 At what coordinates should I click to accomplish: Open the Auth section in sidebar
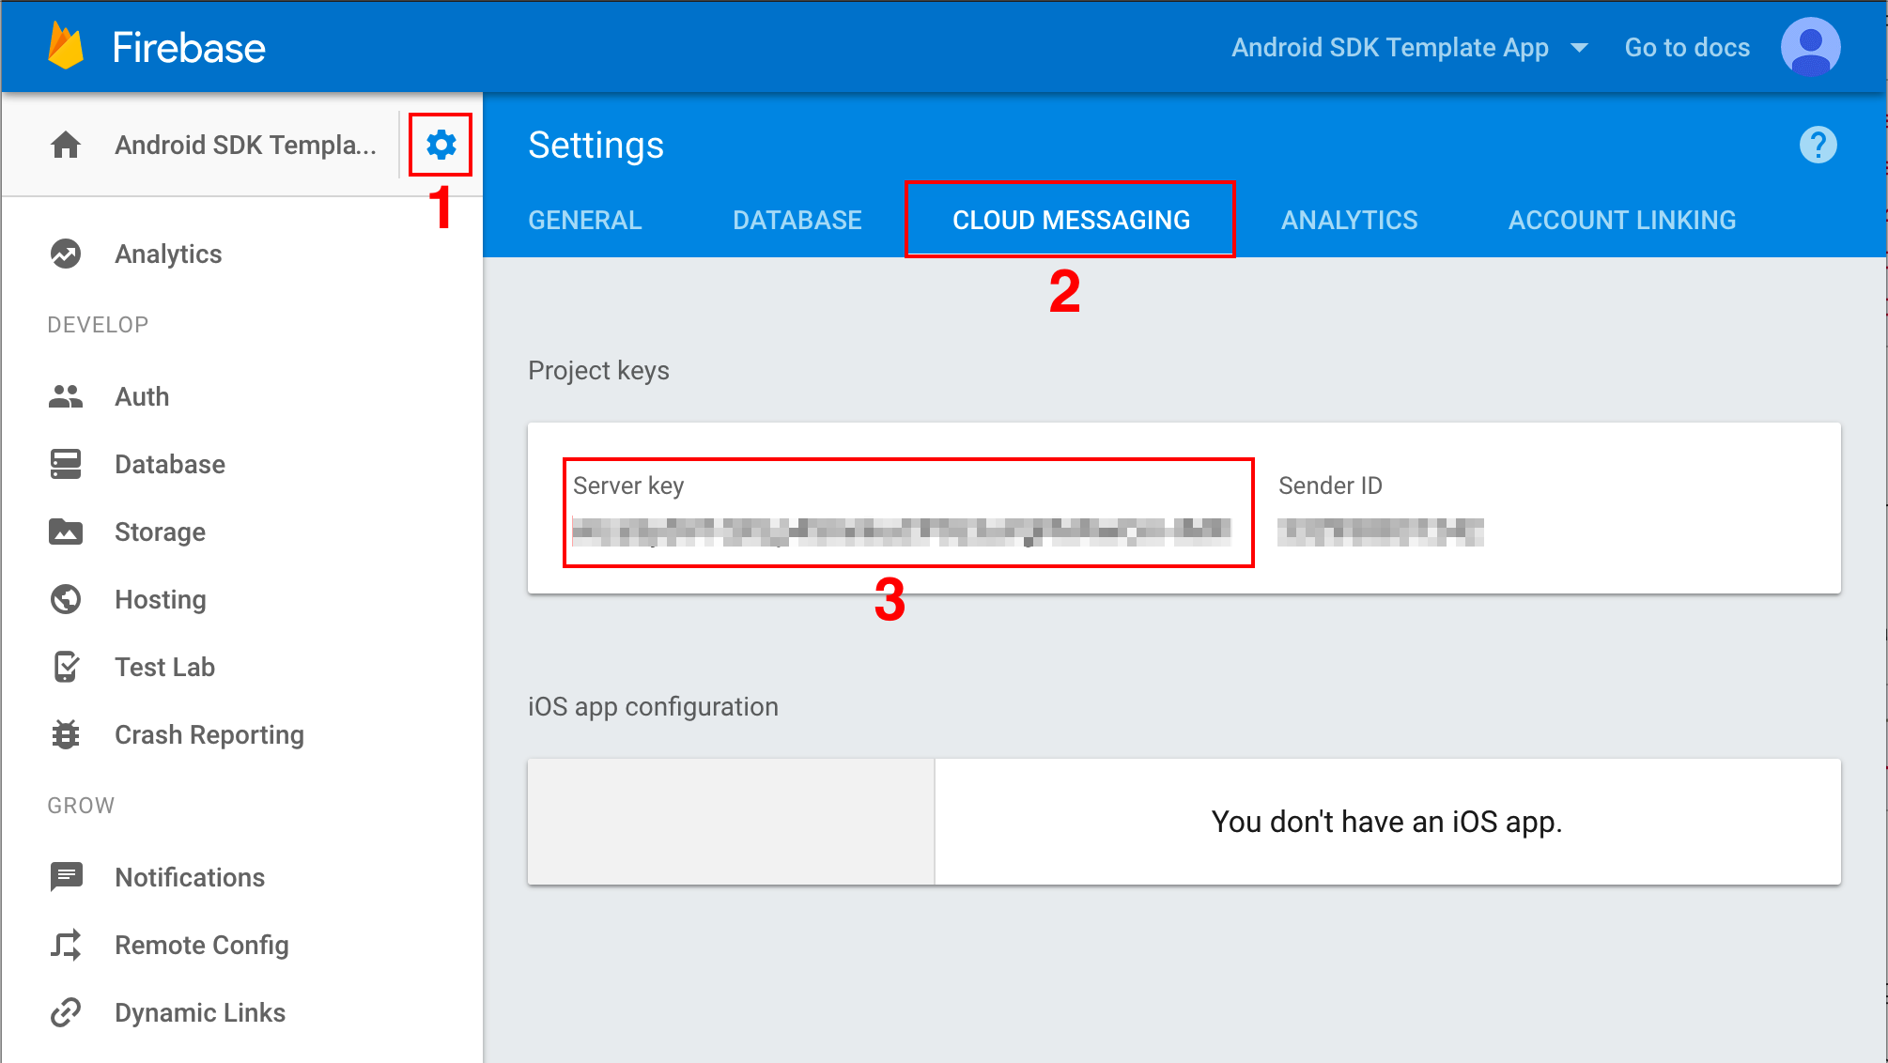pyautogui.click(x=141, y=396)
